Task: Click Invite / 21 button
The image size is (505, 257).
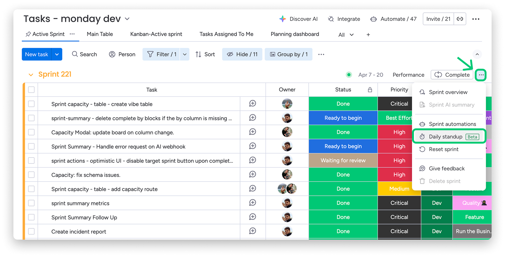Action: (438, 19)
